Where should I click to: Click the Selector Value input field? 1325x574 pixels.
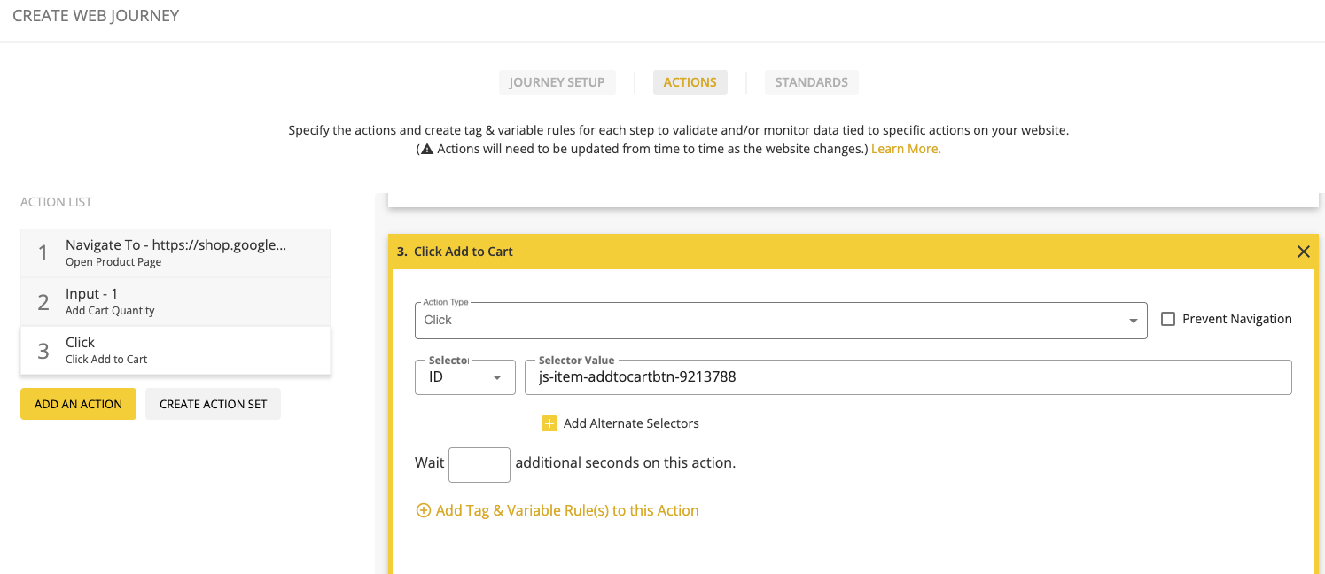pyautogui.click(x=908, y=377)
